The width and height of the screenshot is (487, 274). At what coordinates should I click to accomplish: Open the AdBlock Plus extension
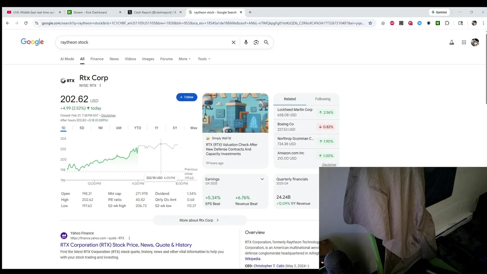(392, 23)
